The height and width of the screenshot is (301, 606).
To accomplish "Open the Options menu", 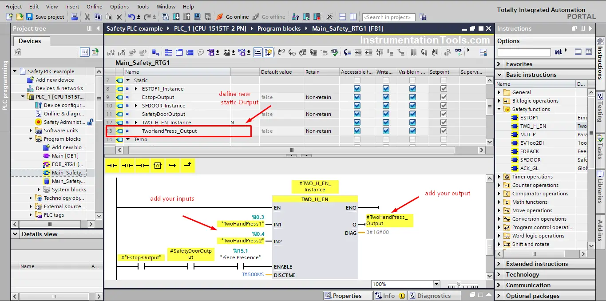I will (119, 7).
